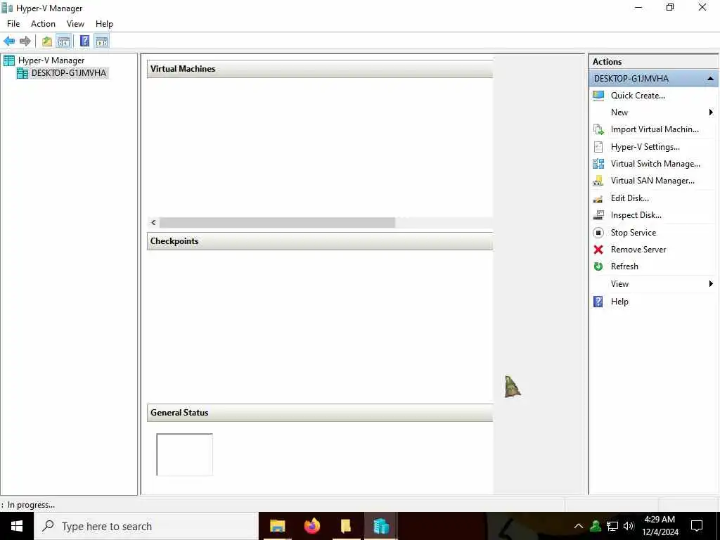Open the View menu in menu bar
Screen dimensions: 720x540
(75, 24)
